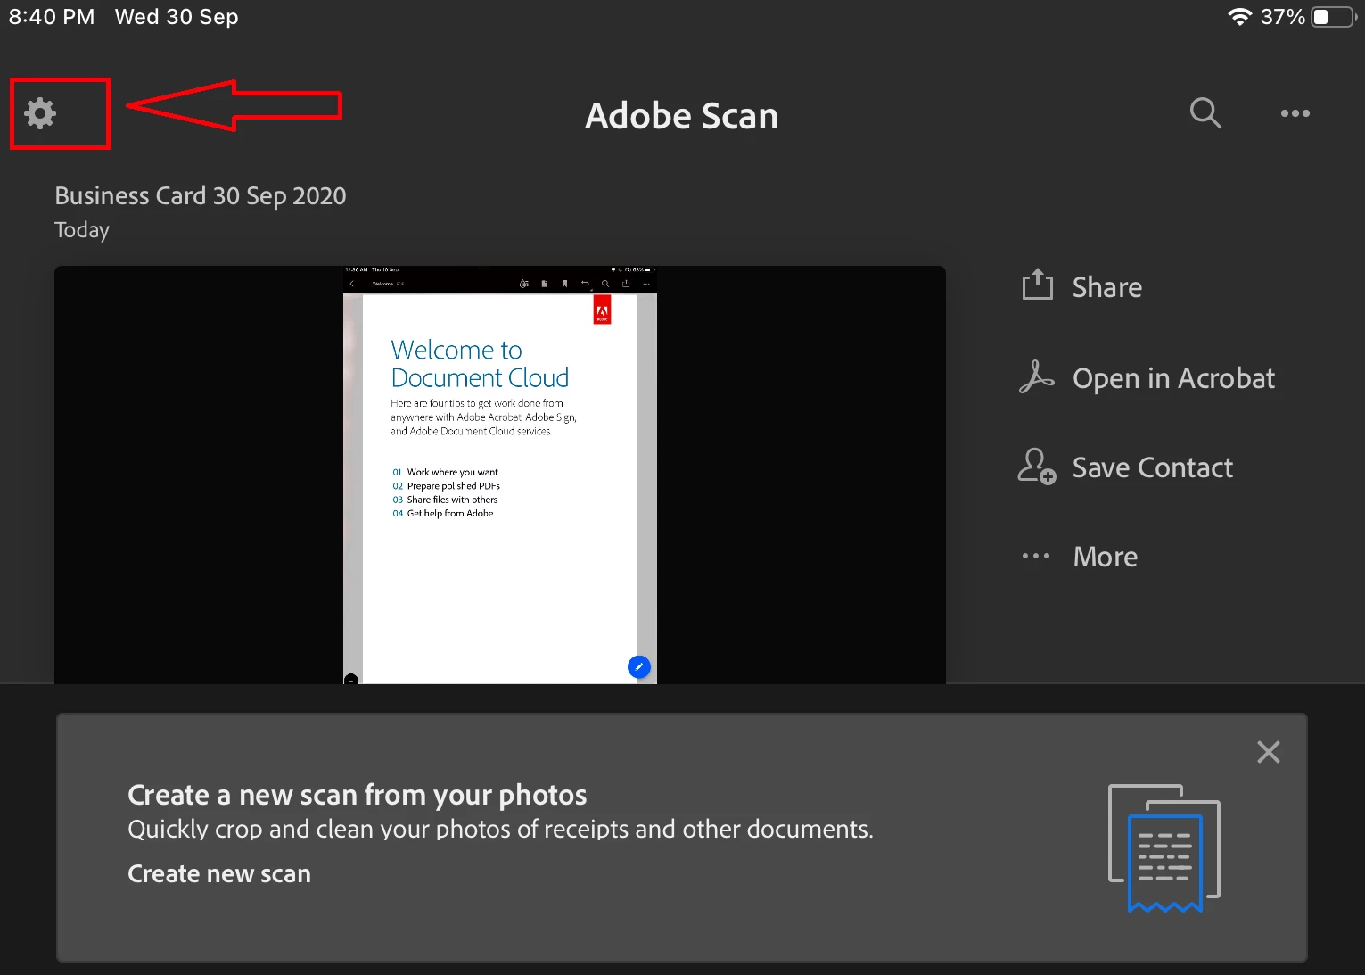Tap the Share upload icon
1365x975 pixels.
[1037, 285]
